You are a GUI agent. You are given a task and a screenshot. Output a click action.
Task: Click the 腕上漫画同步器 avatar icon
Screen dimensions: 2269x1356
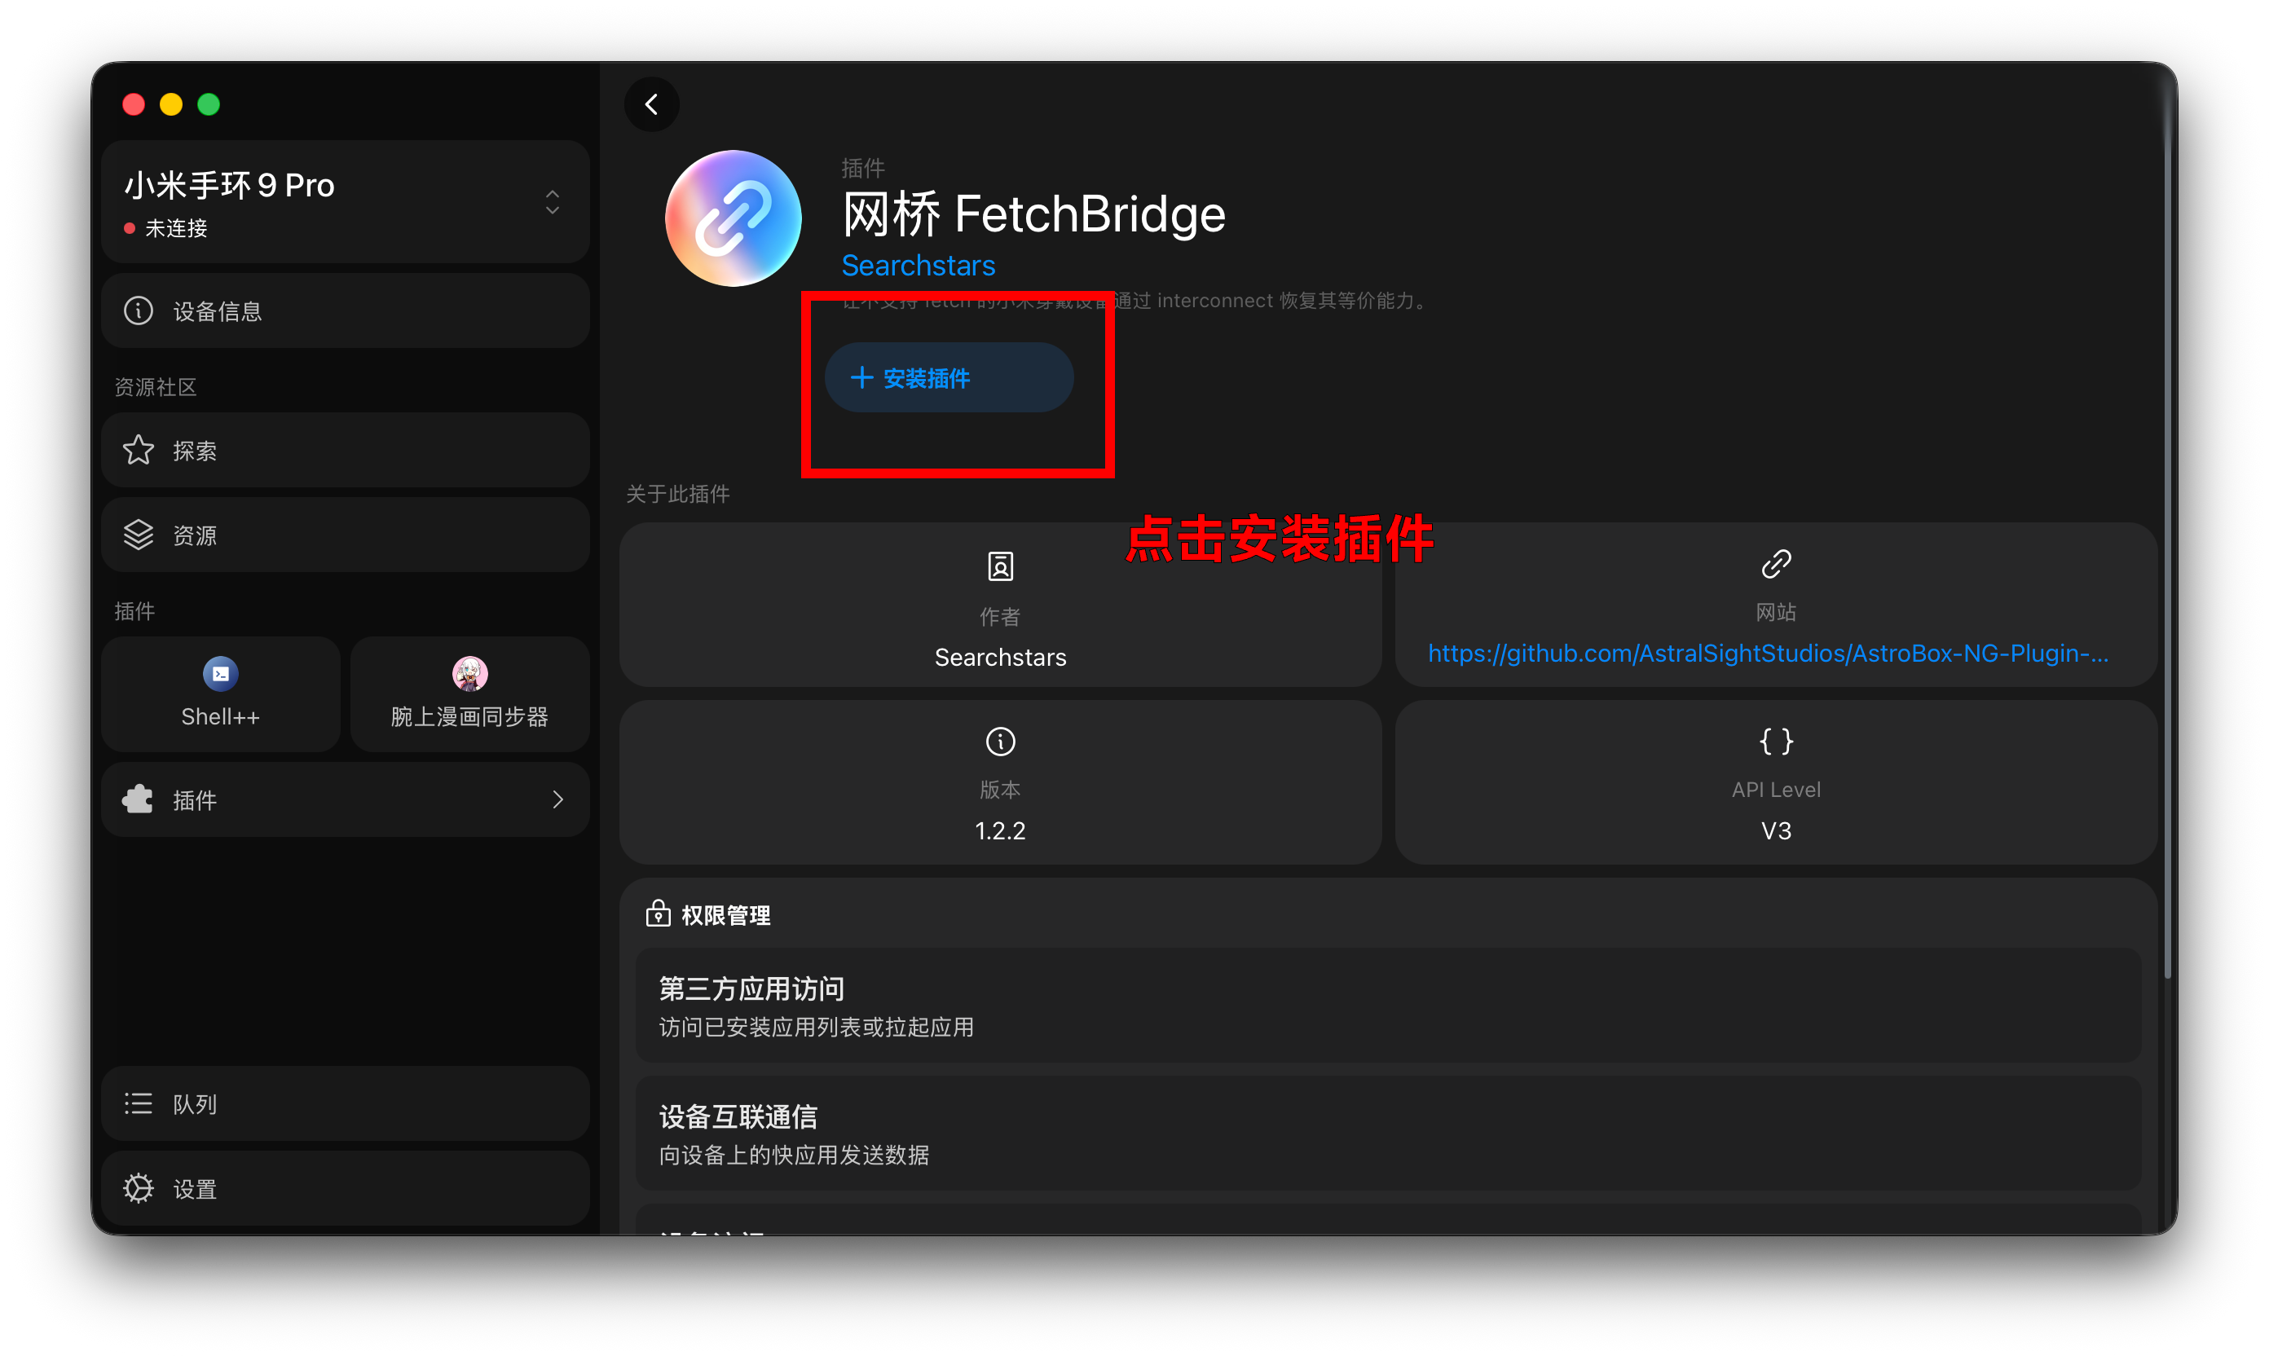coord(469,675)
